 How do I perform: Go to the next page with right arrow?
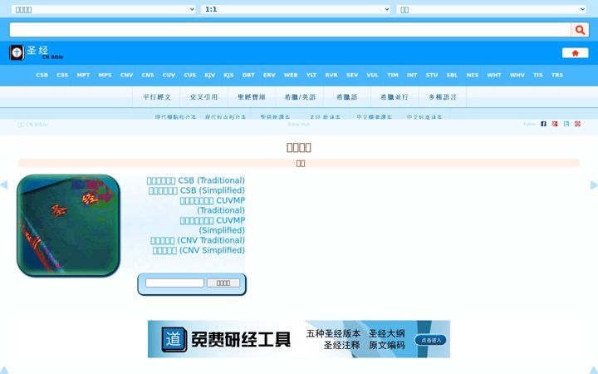pyautogui.click(x=594, y=185)
